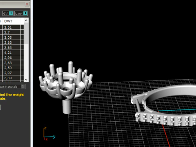The height and width of the screenshot is (147, 196).
Task: Select the 3,03 DWT cell
Action: 11,38
